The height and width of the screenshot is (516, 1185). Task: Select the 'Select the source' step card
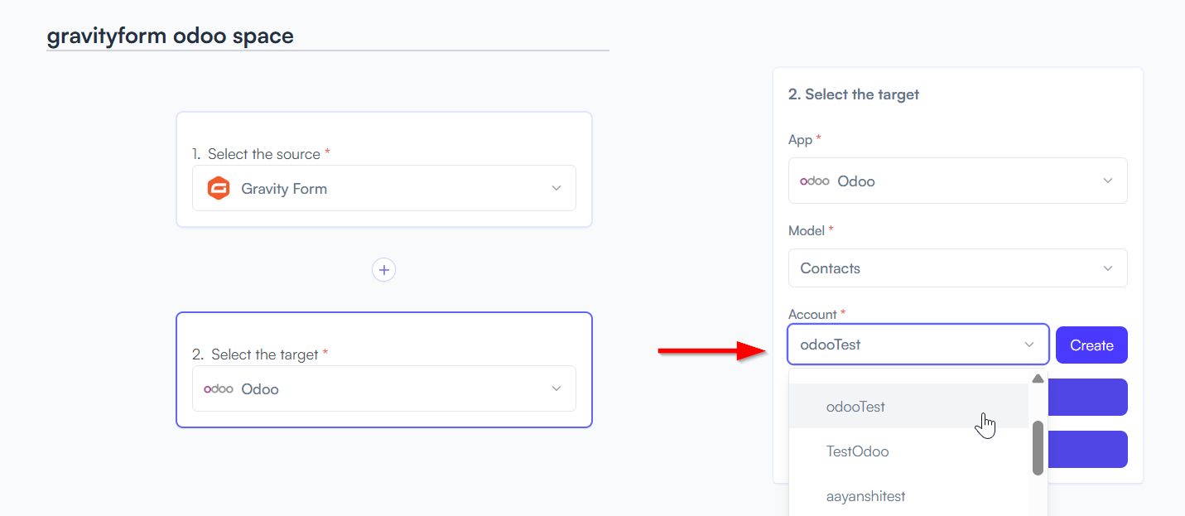point(384,169)
